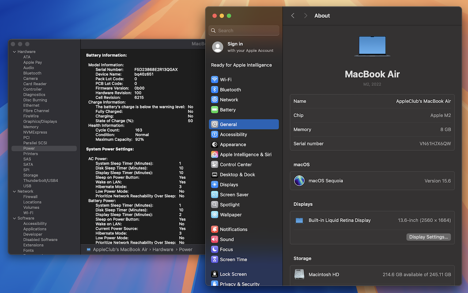The image size is (468, 293).
Task: Click the Apple Intelligence & Siri icon
Action: (215, 155)
